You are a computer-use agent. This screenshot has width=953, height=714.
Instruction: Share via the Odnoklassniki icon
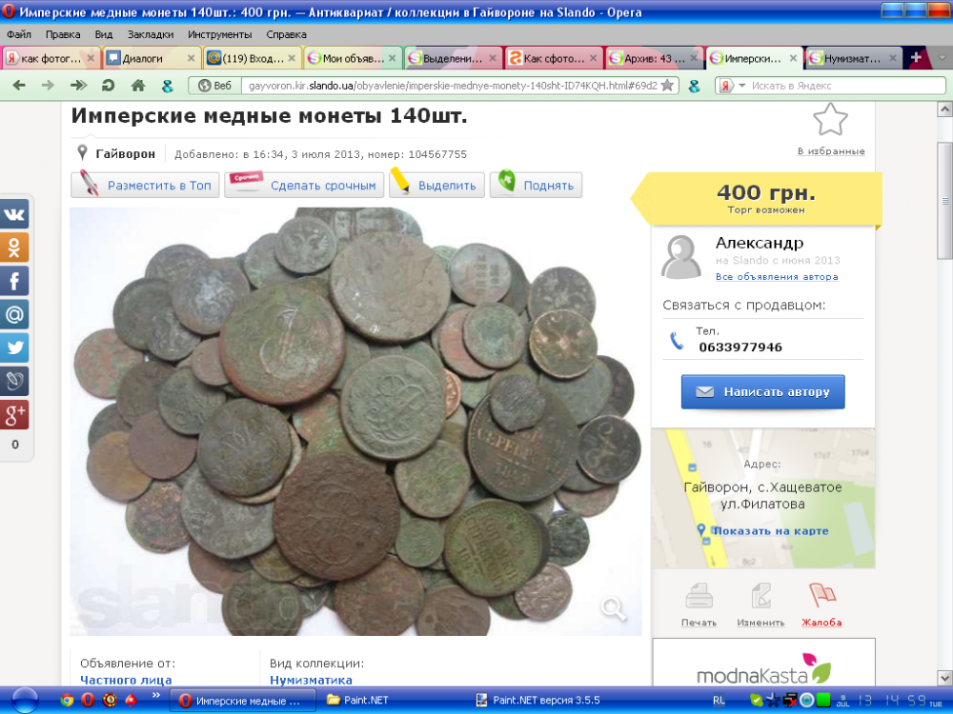pyautogui.click(x=14, y=248)
